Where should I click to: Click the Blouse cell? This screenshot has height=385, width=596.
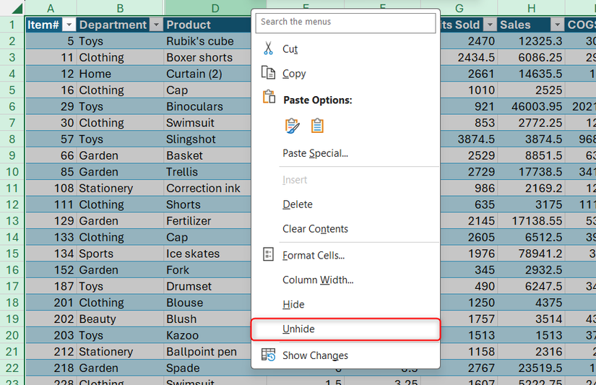click(208, 303)
